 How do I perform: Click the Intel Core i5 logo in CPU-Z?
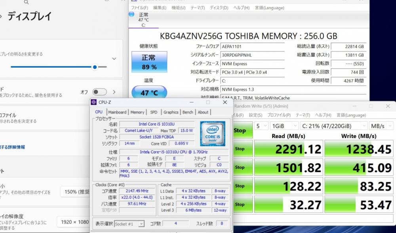point(212,133)
